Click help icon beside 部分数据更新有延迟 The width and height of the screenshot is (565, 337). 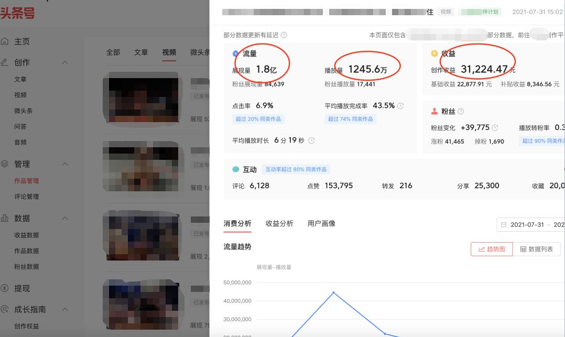click(x=284, y=35)
